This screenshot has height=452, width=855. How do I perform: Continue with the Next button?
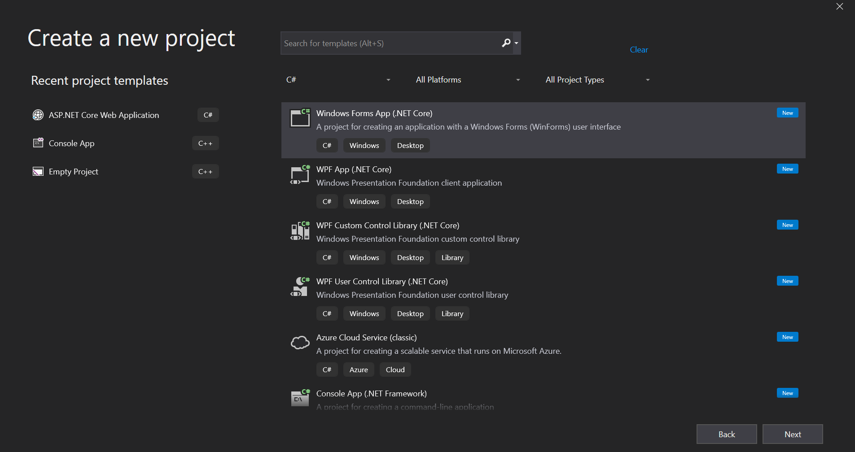[x=793, y=434]
